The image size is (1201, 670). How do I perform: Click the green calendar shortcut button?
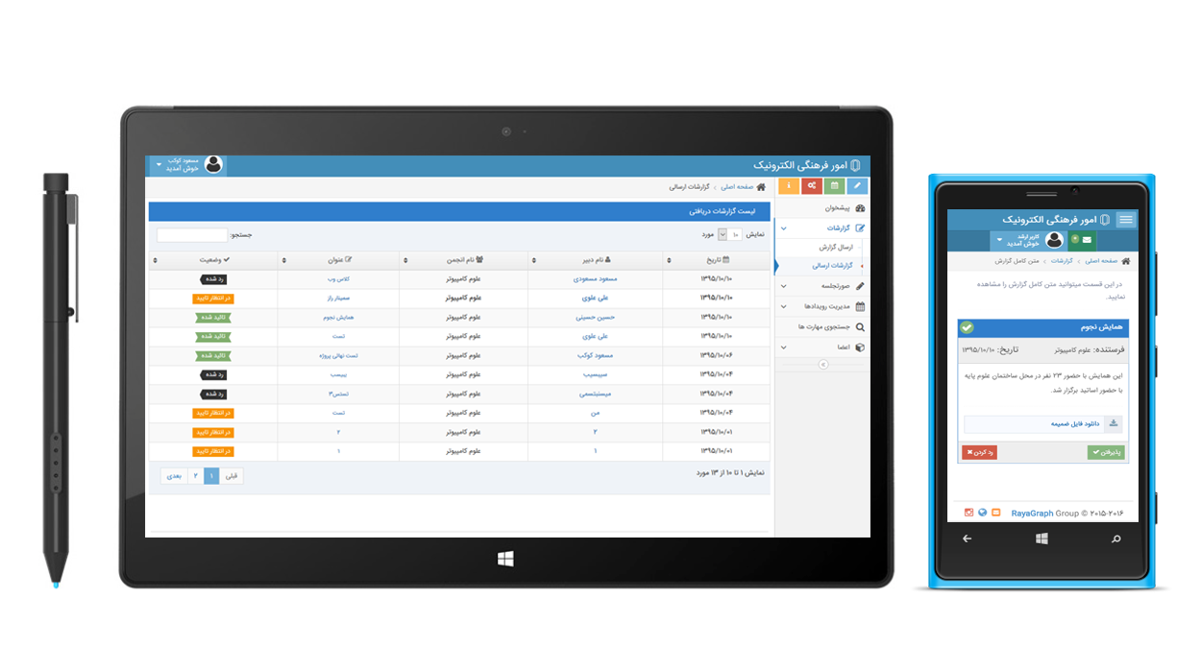[834, 186]
